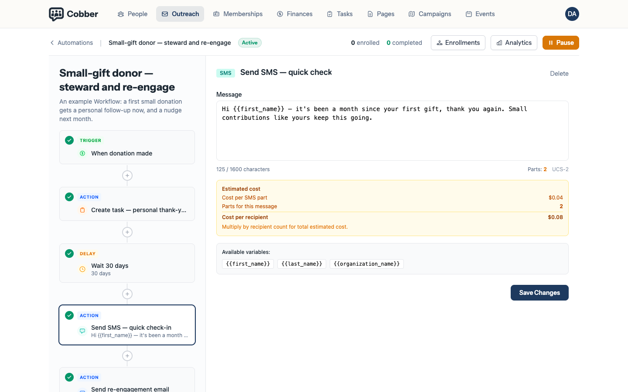
Task: Click the calendar icon beside Events
Action: pyautogui.click(x=469, y=14)
